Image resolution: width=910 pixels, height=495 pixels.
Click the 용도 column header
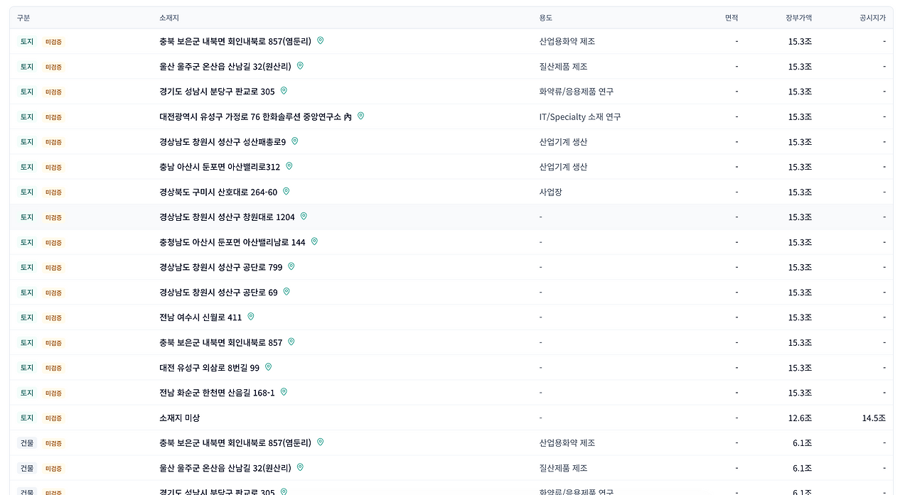546,18
